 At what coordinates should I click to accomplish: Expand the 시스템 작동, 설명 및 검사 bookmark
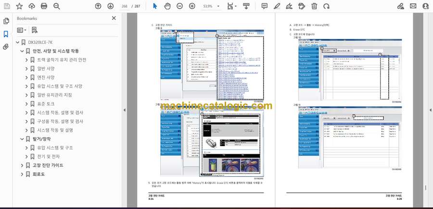(26, 113)
